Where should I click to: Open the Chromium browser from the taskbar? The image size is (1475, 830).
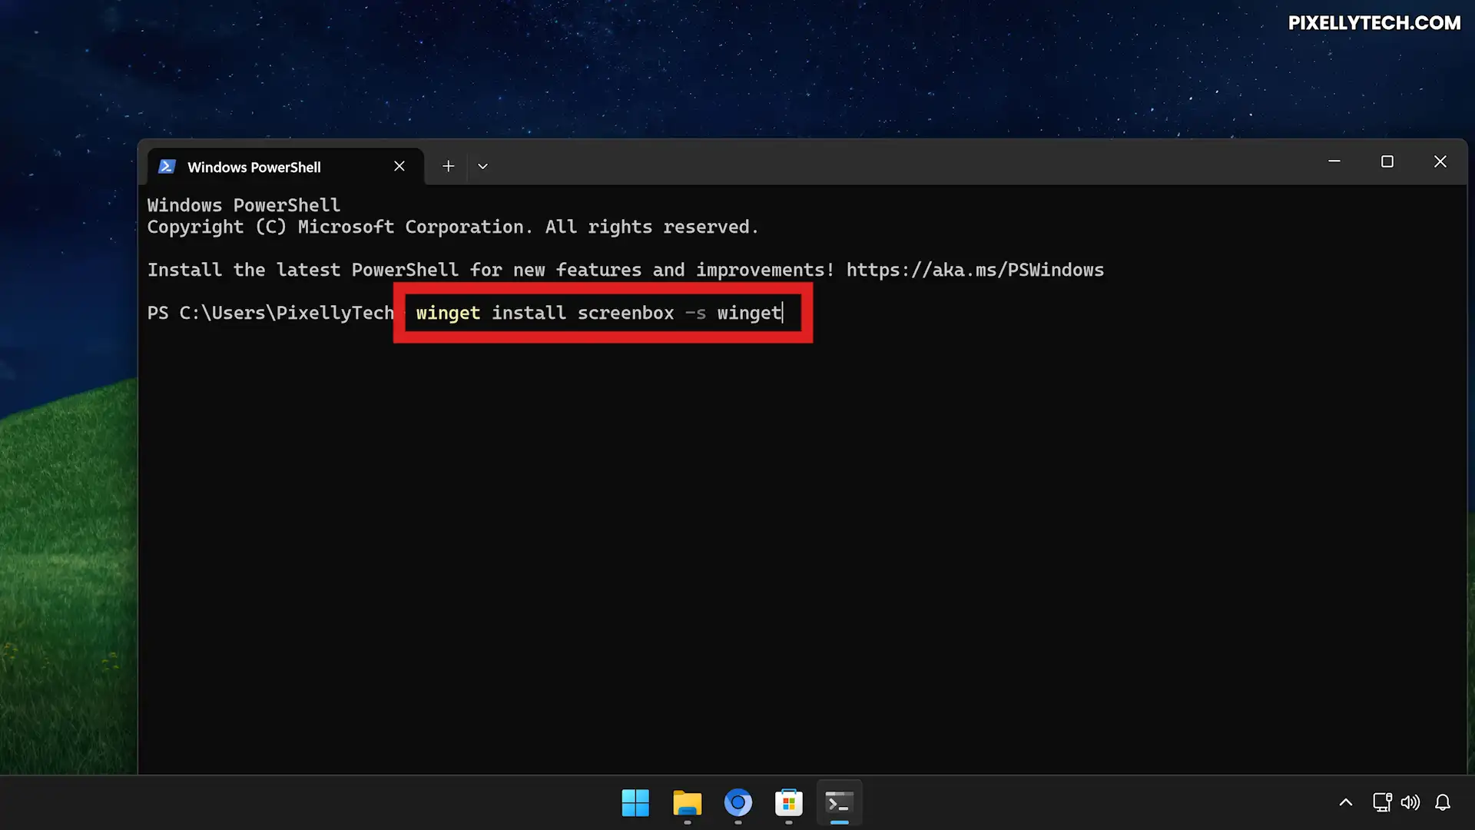tap(738, 803)
